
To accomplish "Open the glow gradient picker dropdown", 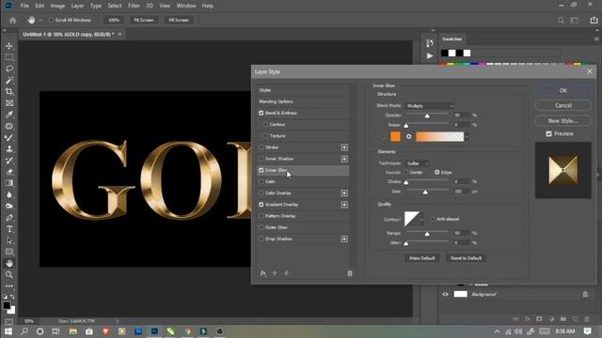I will [x=467, y=137].
